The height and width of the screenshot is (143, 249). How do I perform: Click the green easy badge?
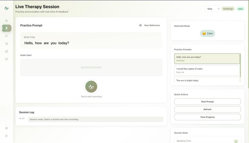pos(240,9)
